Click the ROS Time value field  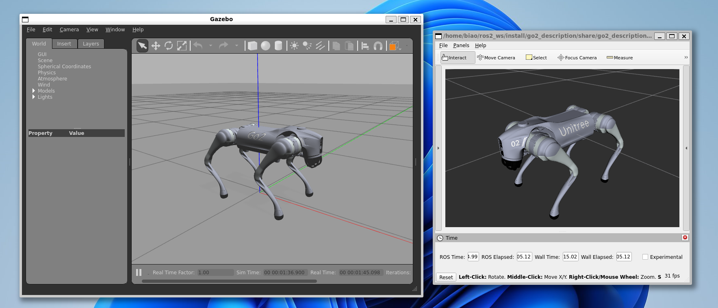pyautogui.click(x=473, y=257)
